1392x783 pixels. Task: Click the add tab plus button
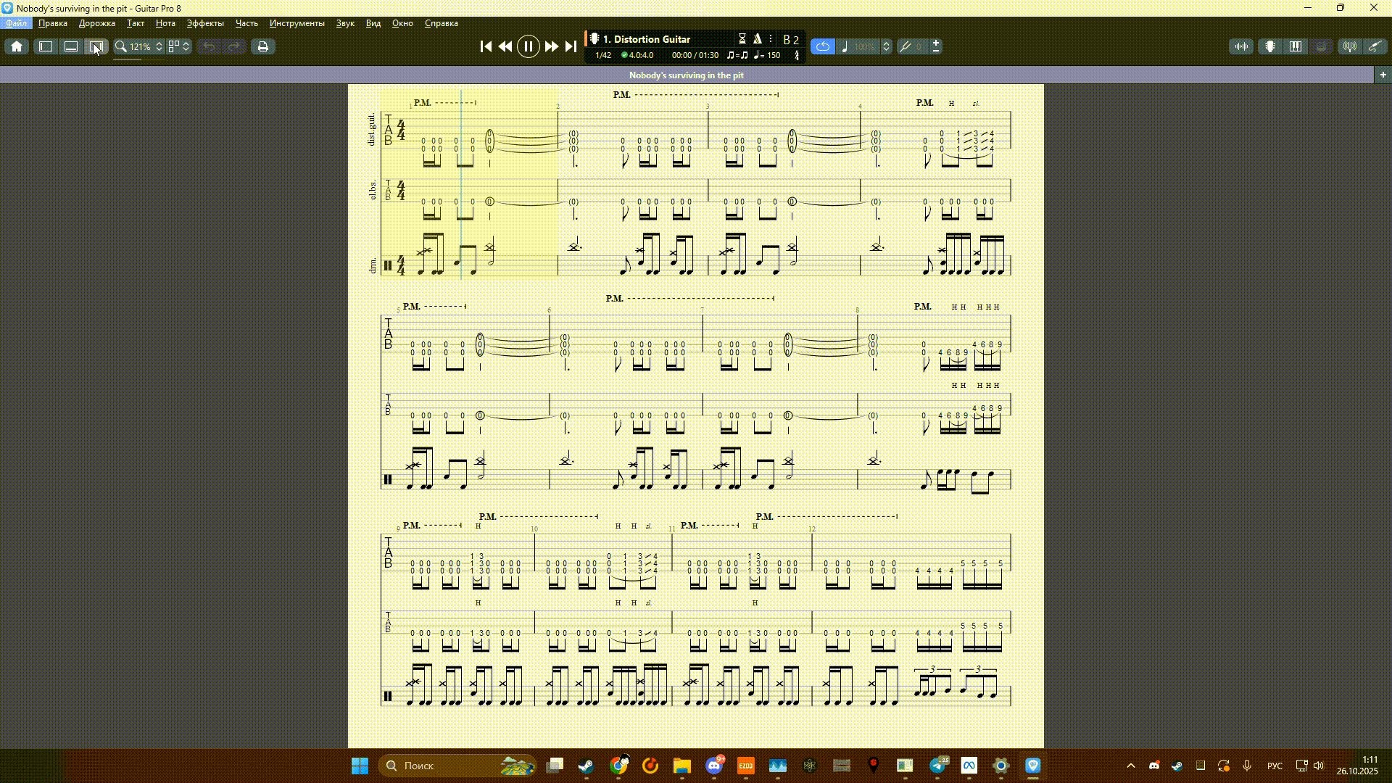click(1383, 75)
